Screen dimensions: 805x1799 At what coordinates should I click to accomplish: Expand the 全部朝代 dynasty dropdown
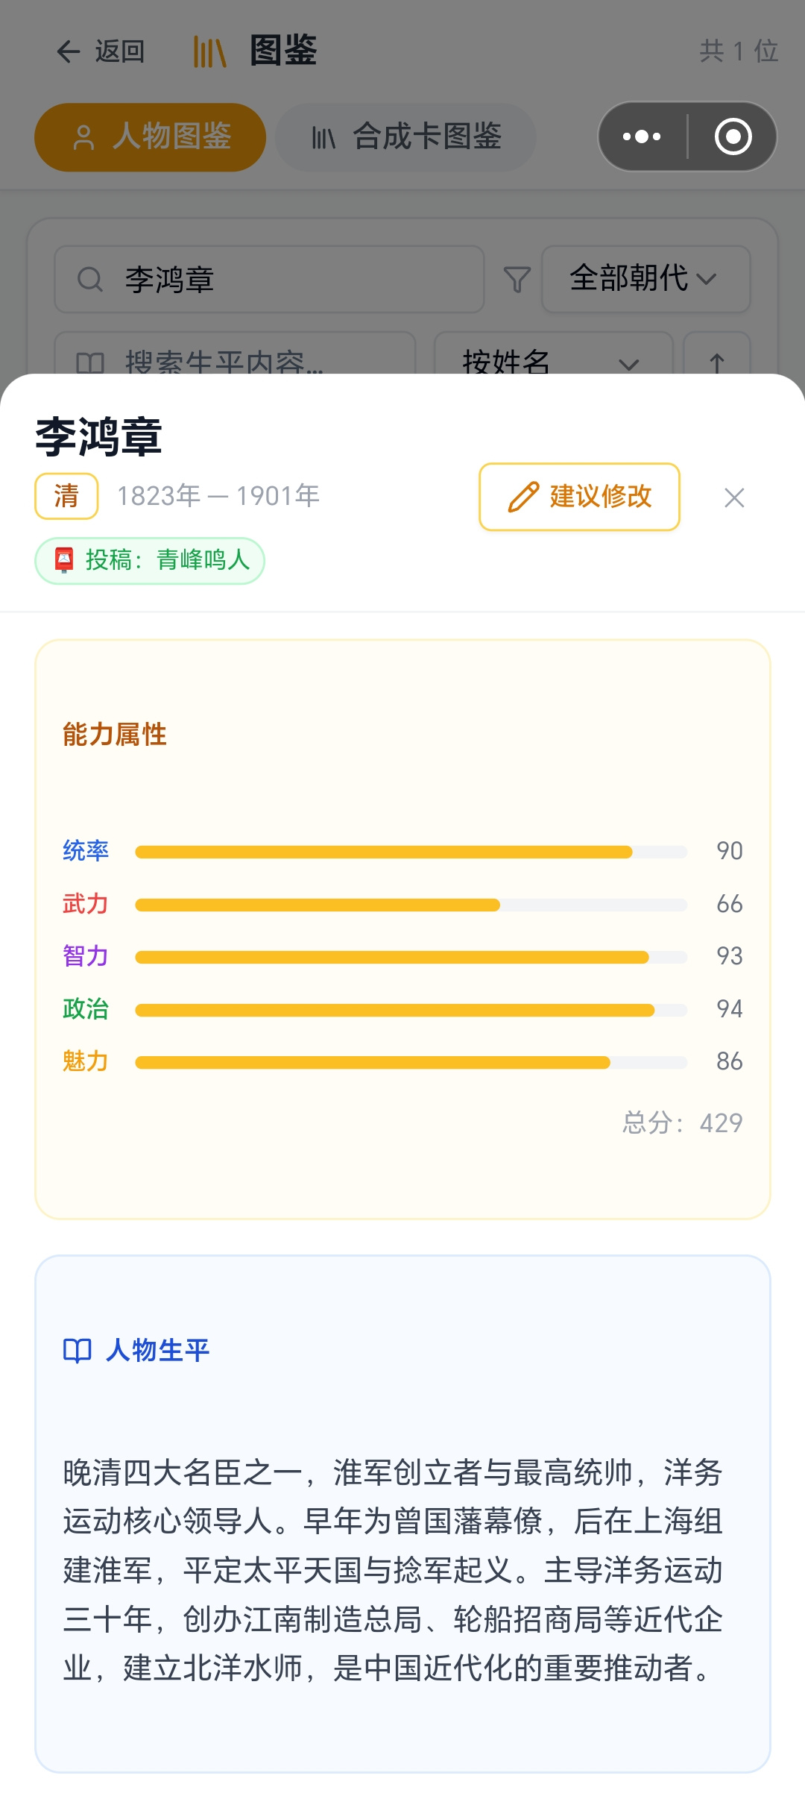click(645, 279)
